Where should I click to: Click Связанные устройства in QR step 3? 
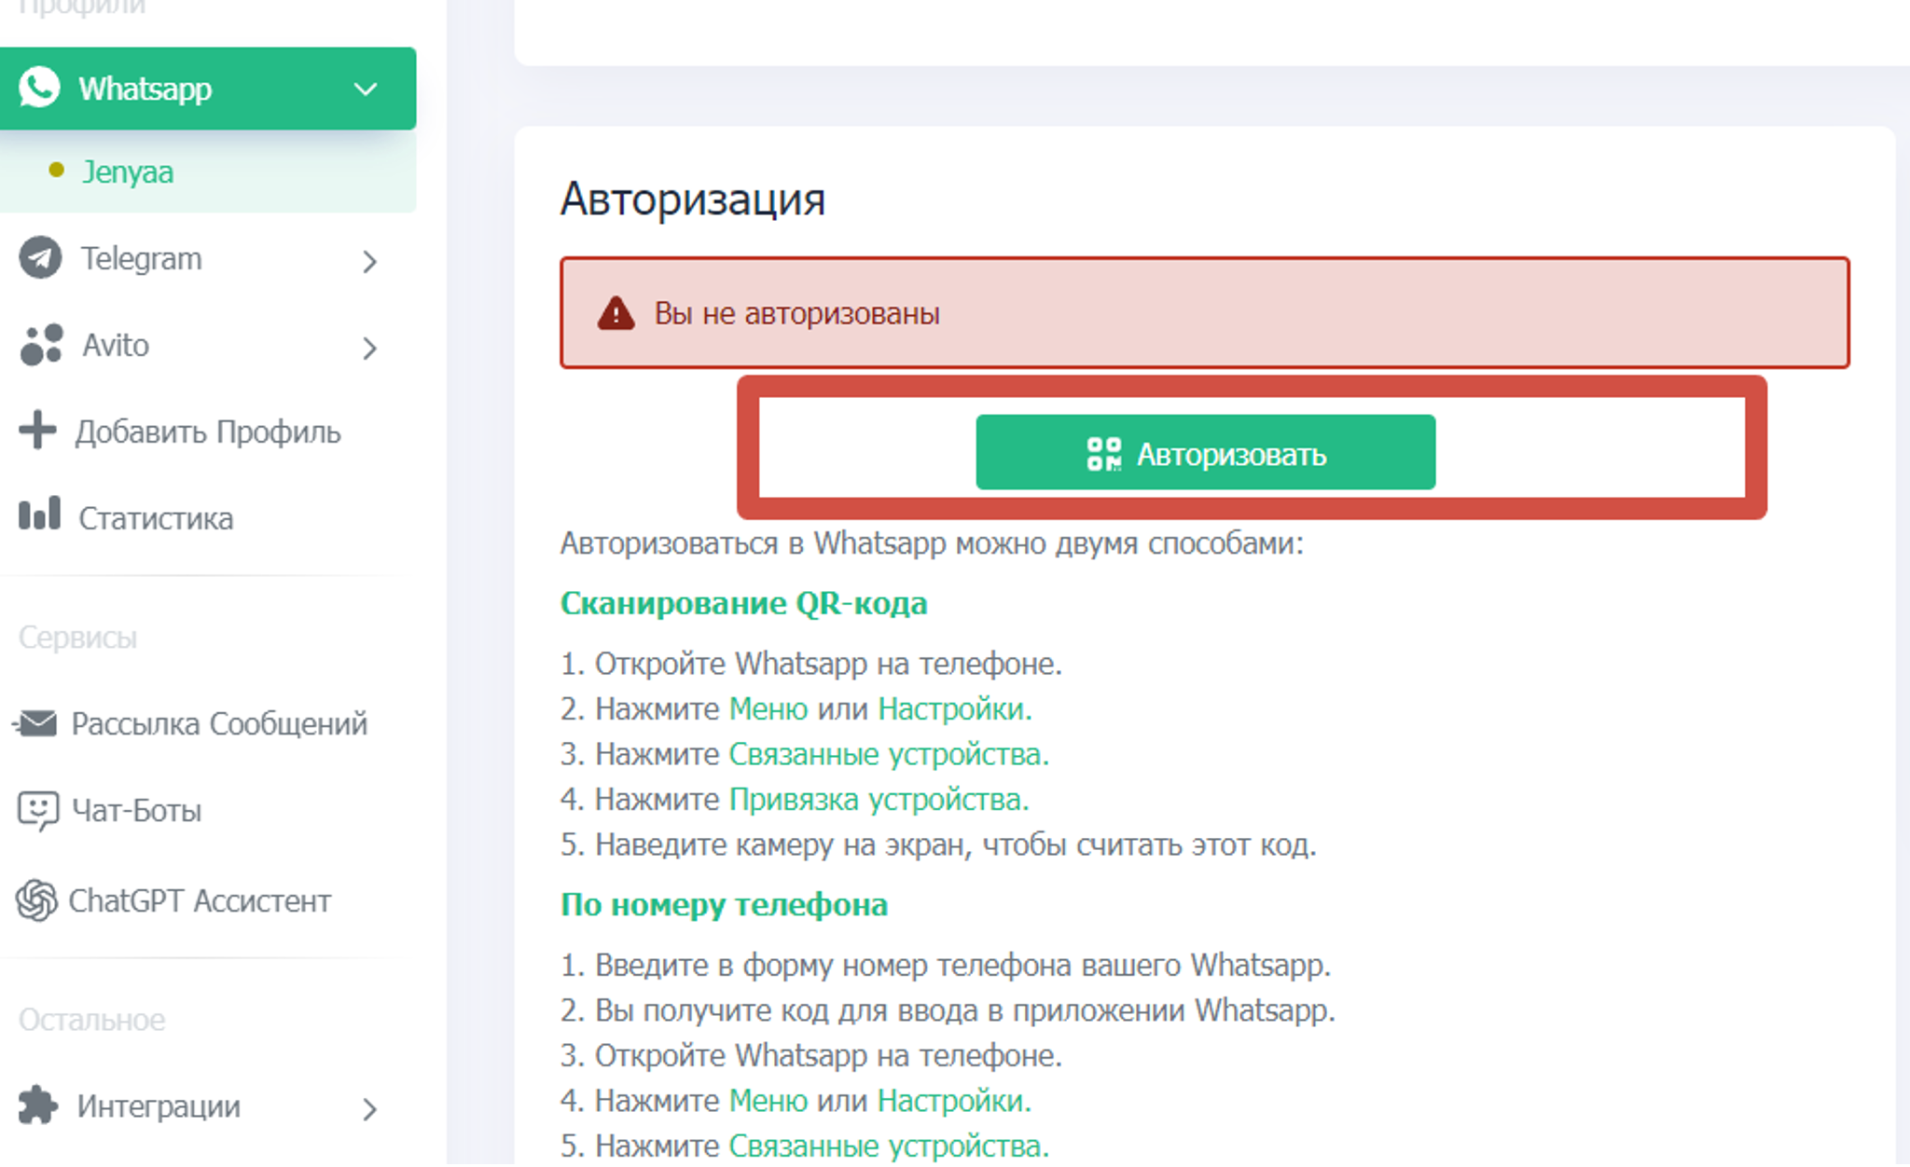889,753
